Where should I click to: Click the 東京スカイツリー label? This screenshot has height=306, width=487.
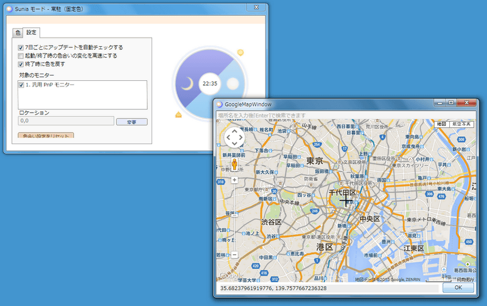point(410,165)
